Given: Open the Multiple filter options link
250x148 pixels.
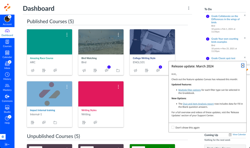Looking at the screenshot, I should [189, 90].
